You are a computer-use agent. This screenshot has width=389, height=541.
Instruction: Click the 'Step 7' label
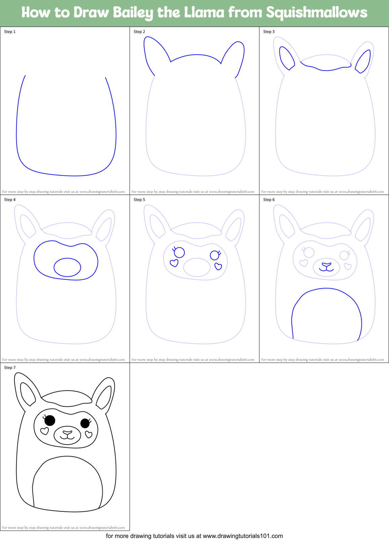[10, 368]
